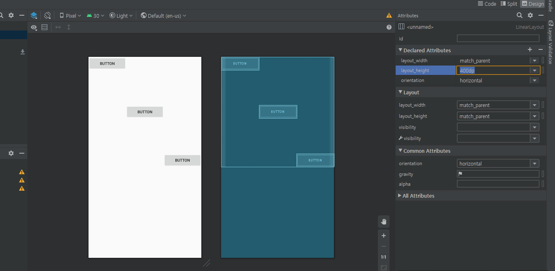The width and height of the screenshot is (555, 271).
Task: Click the alpha input field
Action: (498, 184)
